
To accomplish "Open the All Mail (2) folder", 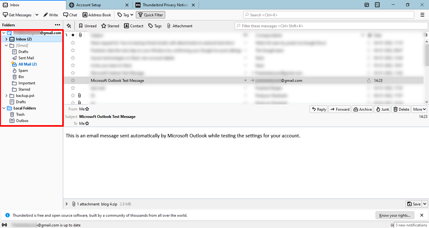I will coord(28,64).
